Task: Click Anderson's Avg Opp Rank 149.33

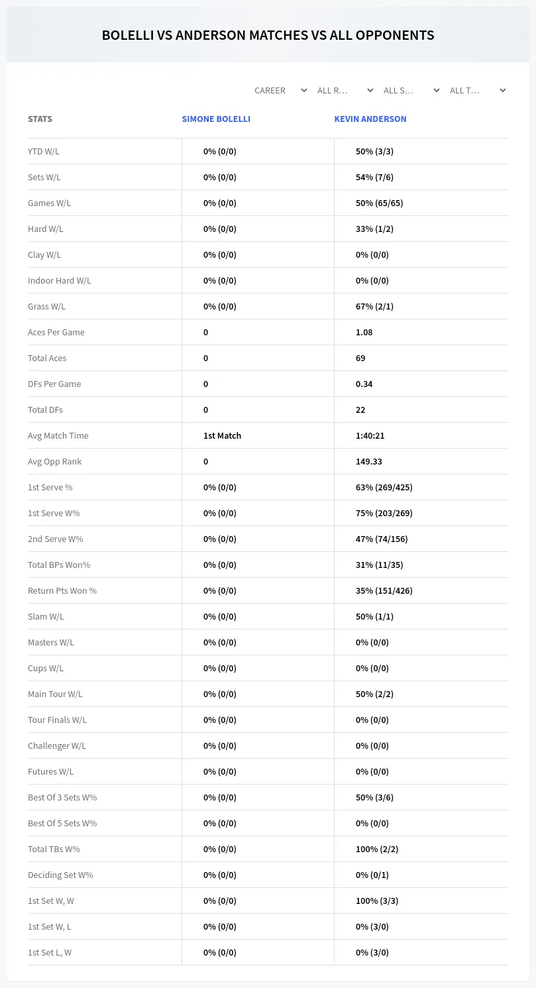Action: pyautogui.click(x=369, y=461)
